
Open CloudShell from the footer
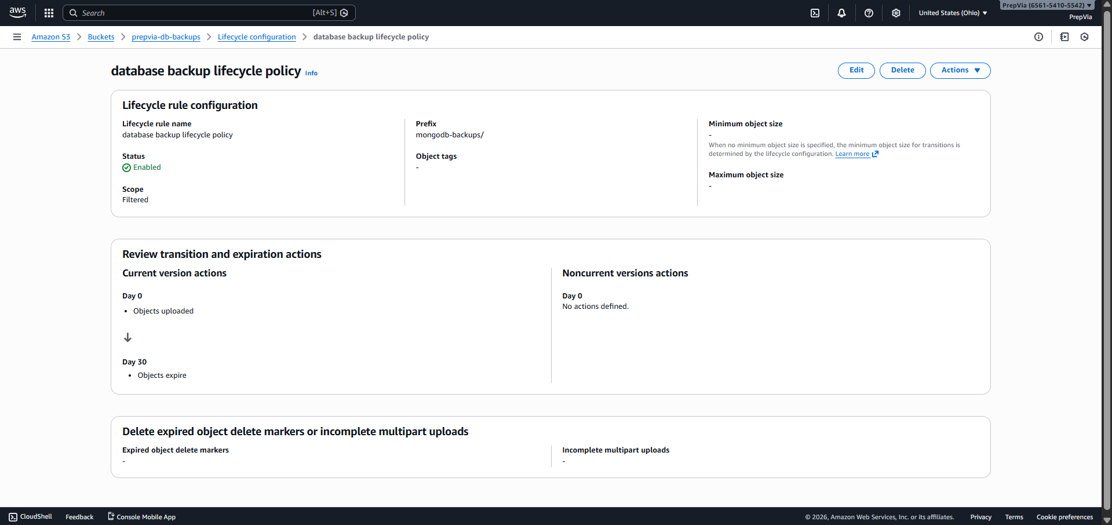[30, 517]
